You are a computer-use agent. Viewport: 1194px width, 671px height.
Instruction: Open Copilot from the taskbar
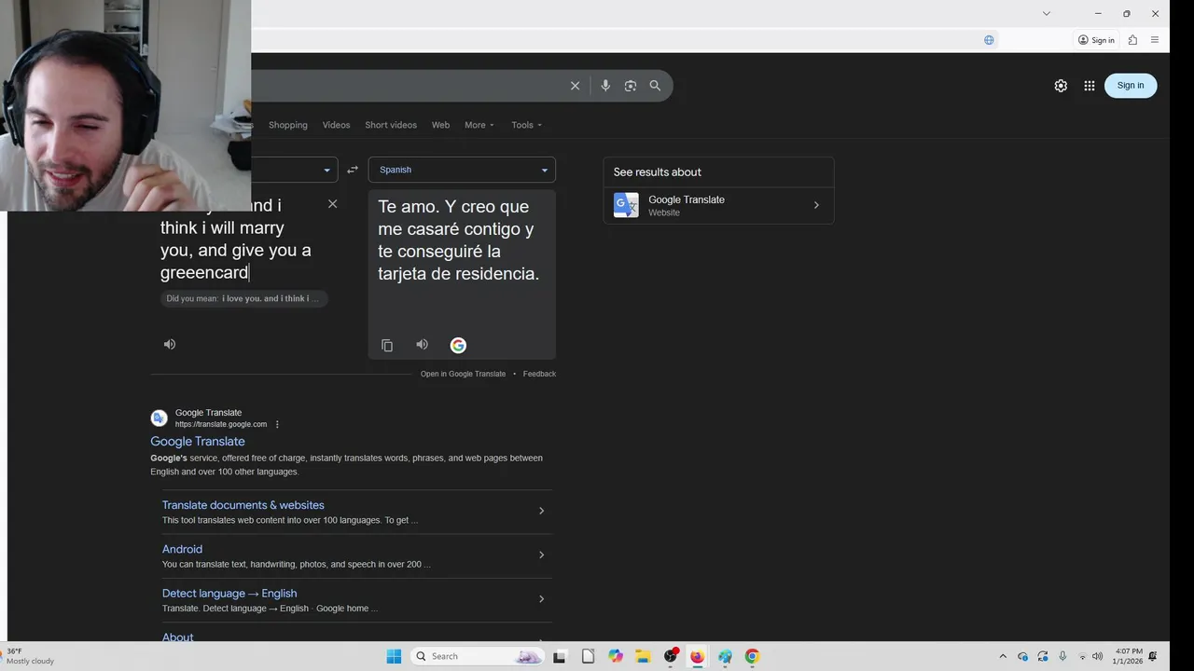pos(616,656)
